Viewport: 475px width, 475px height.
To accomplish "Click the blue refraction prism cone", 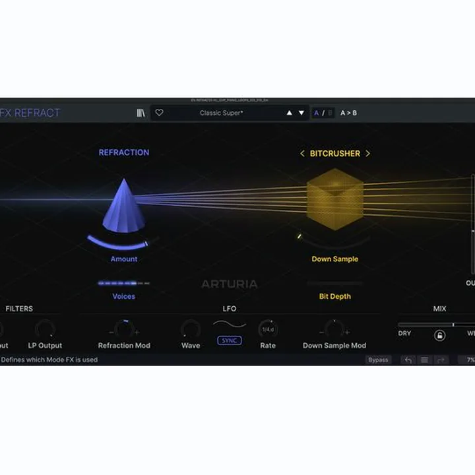I will [x=123, y=206].
